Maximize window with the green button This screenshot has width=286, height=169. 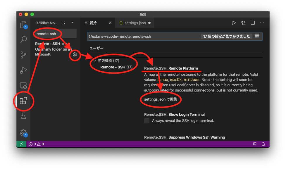pos(32,14)
